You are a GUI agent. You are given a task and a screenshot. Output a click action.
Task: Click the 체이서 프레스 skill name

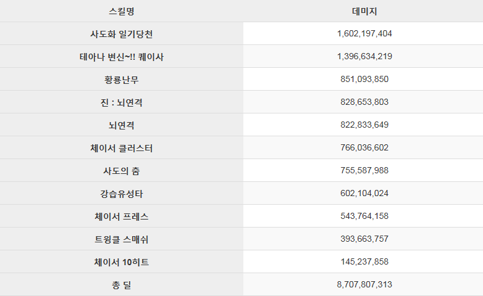point(121,216)
